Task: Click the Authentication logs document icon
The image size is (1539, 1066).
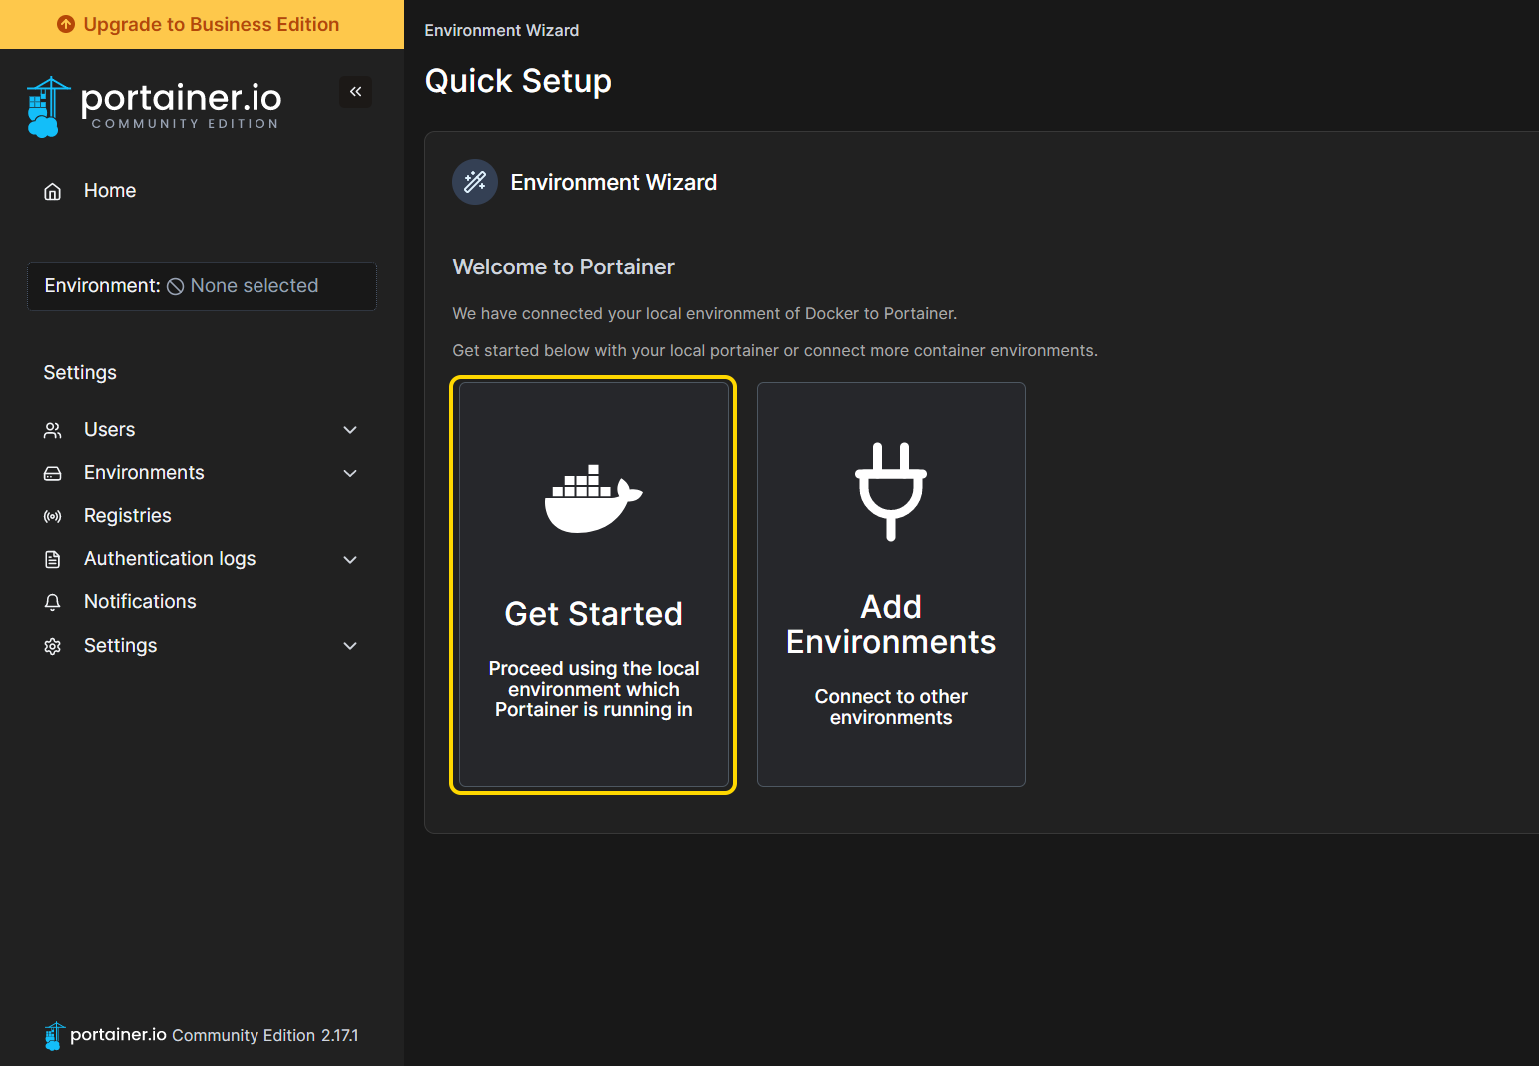Action: point(53,559)
